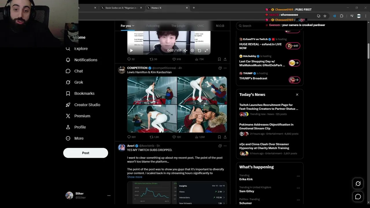Image resolution: width=370 pixels, height=208 pixels.
Task: Repost COMPETITION post showing 1.9K
Action: (x=154, y=137)
